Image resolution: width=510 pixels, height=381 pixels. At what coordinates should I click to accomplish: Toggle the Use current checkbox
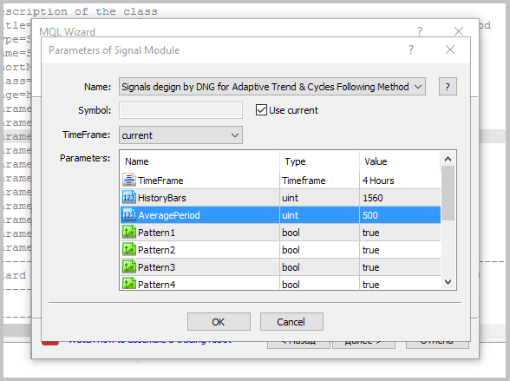coord(261,110)
